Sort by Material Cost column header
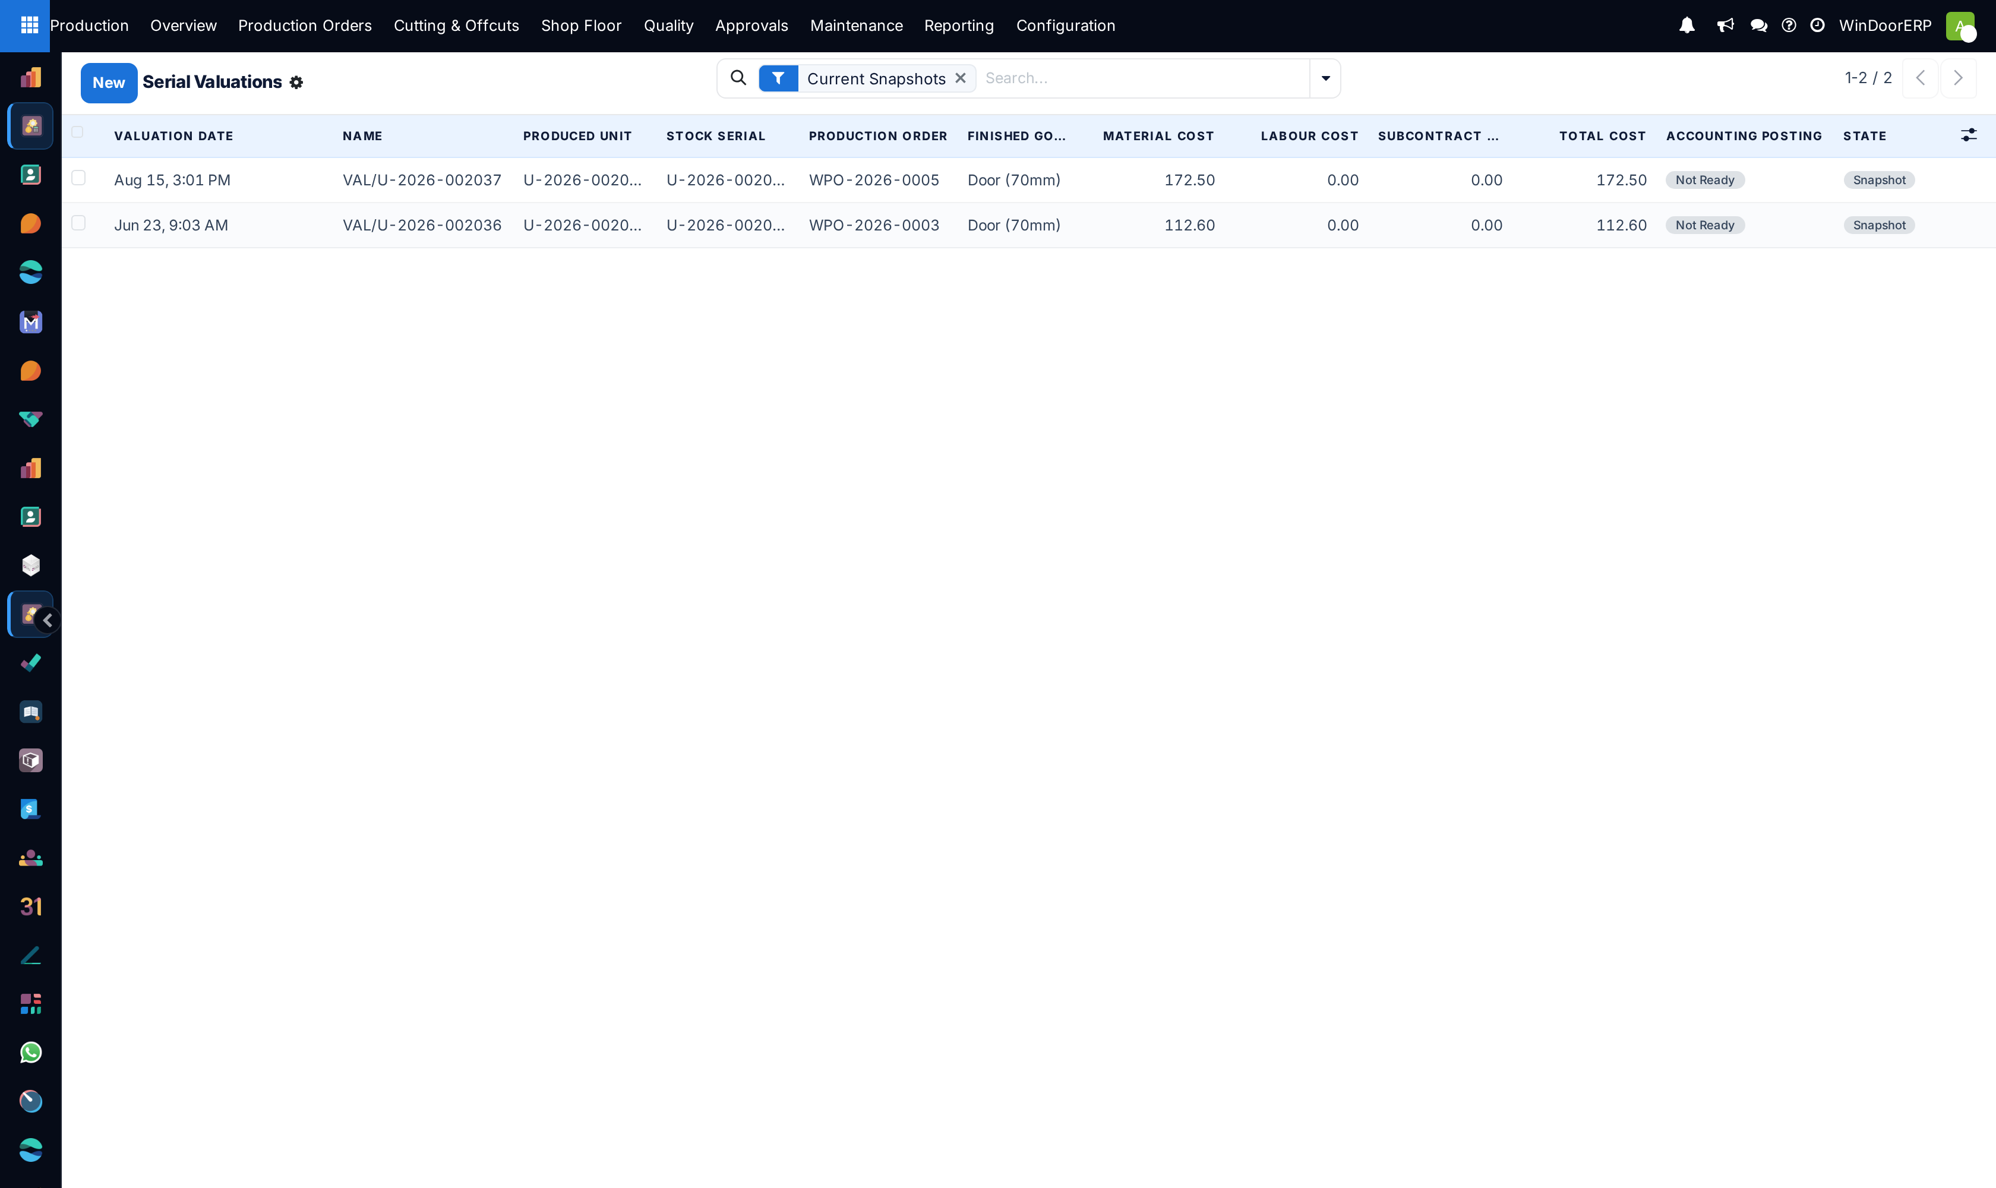1996x1188 pixels. pos(1158,136)
